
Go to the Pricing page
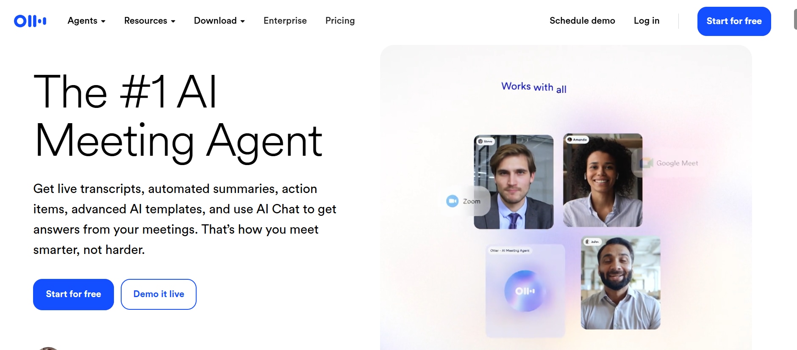340,21
